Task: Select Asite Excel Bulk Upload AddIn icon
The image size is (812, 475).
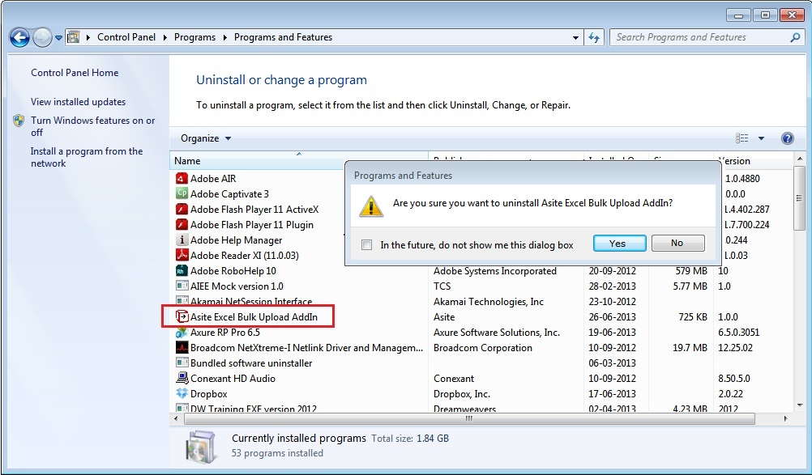Action: tap(182, 317)
